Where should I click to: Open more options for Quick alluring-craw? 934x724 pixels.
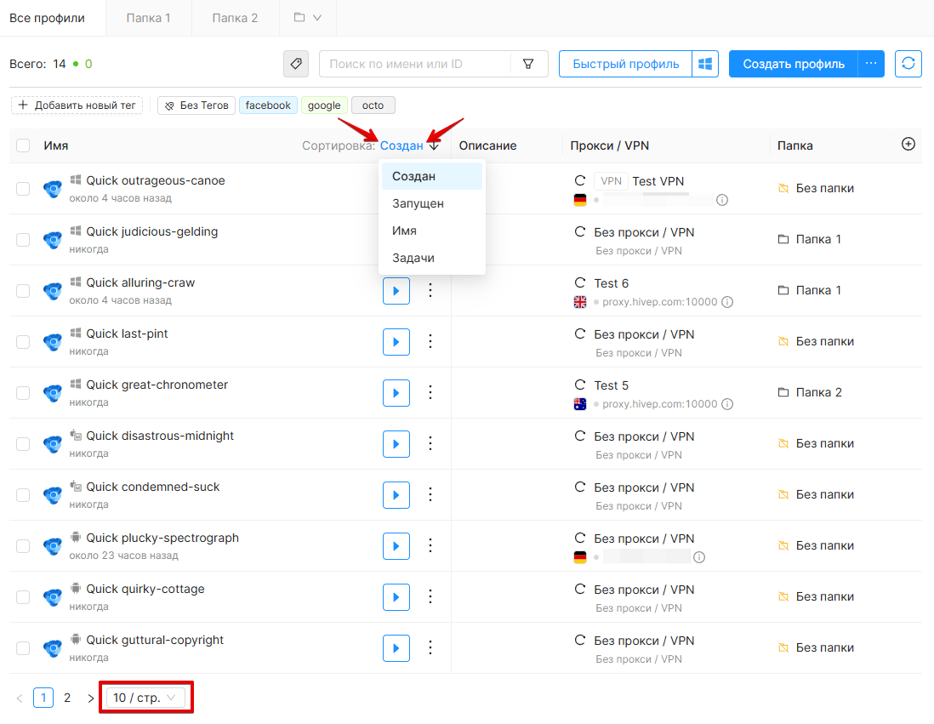coord(430,291)
